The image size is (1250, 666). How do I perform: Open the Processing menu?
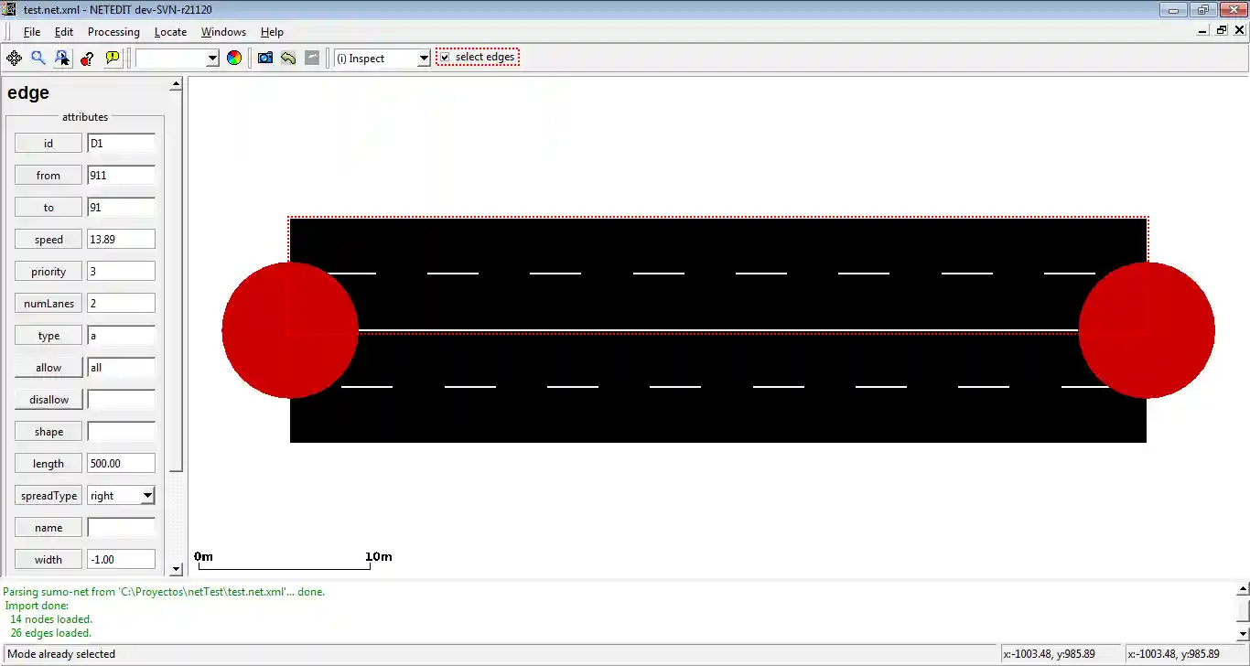point(113,32)
